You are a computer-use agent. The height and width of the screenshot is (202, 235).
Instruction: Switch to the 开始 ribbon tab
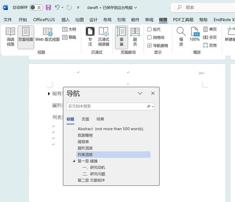[23, 20]
